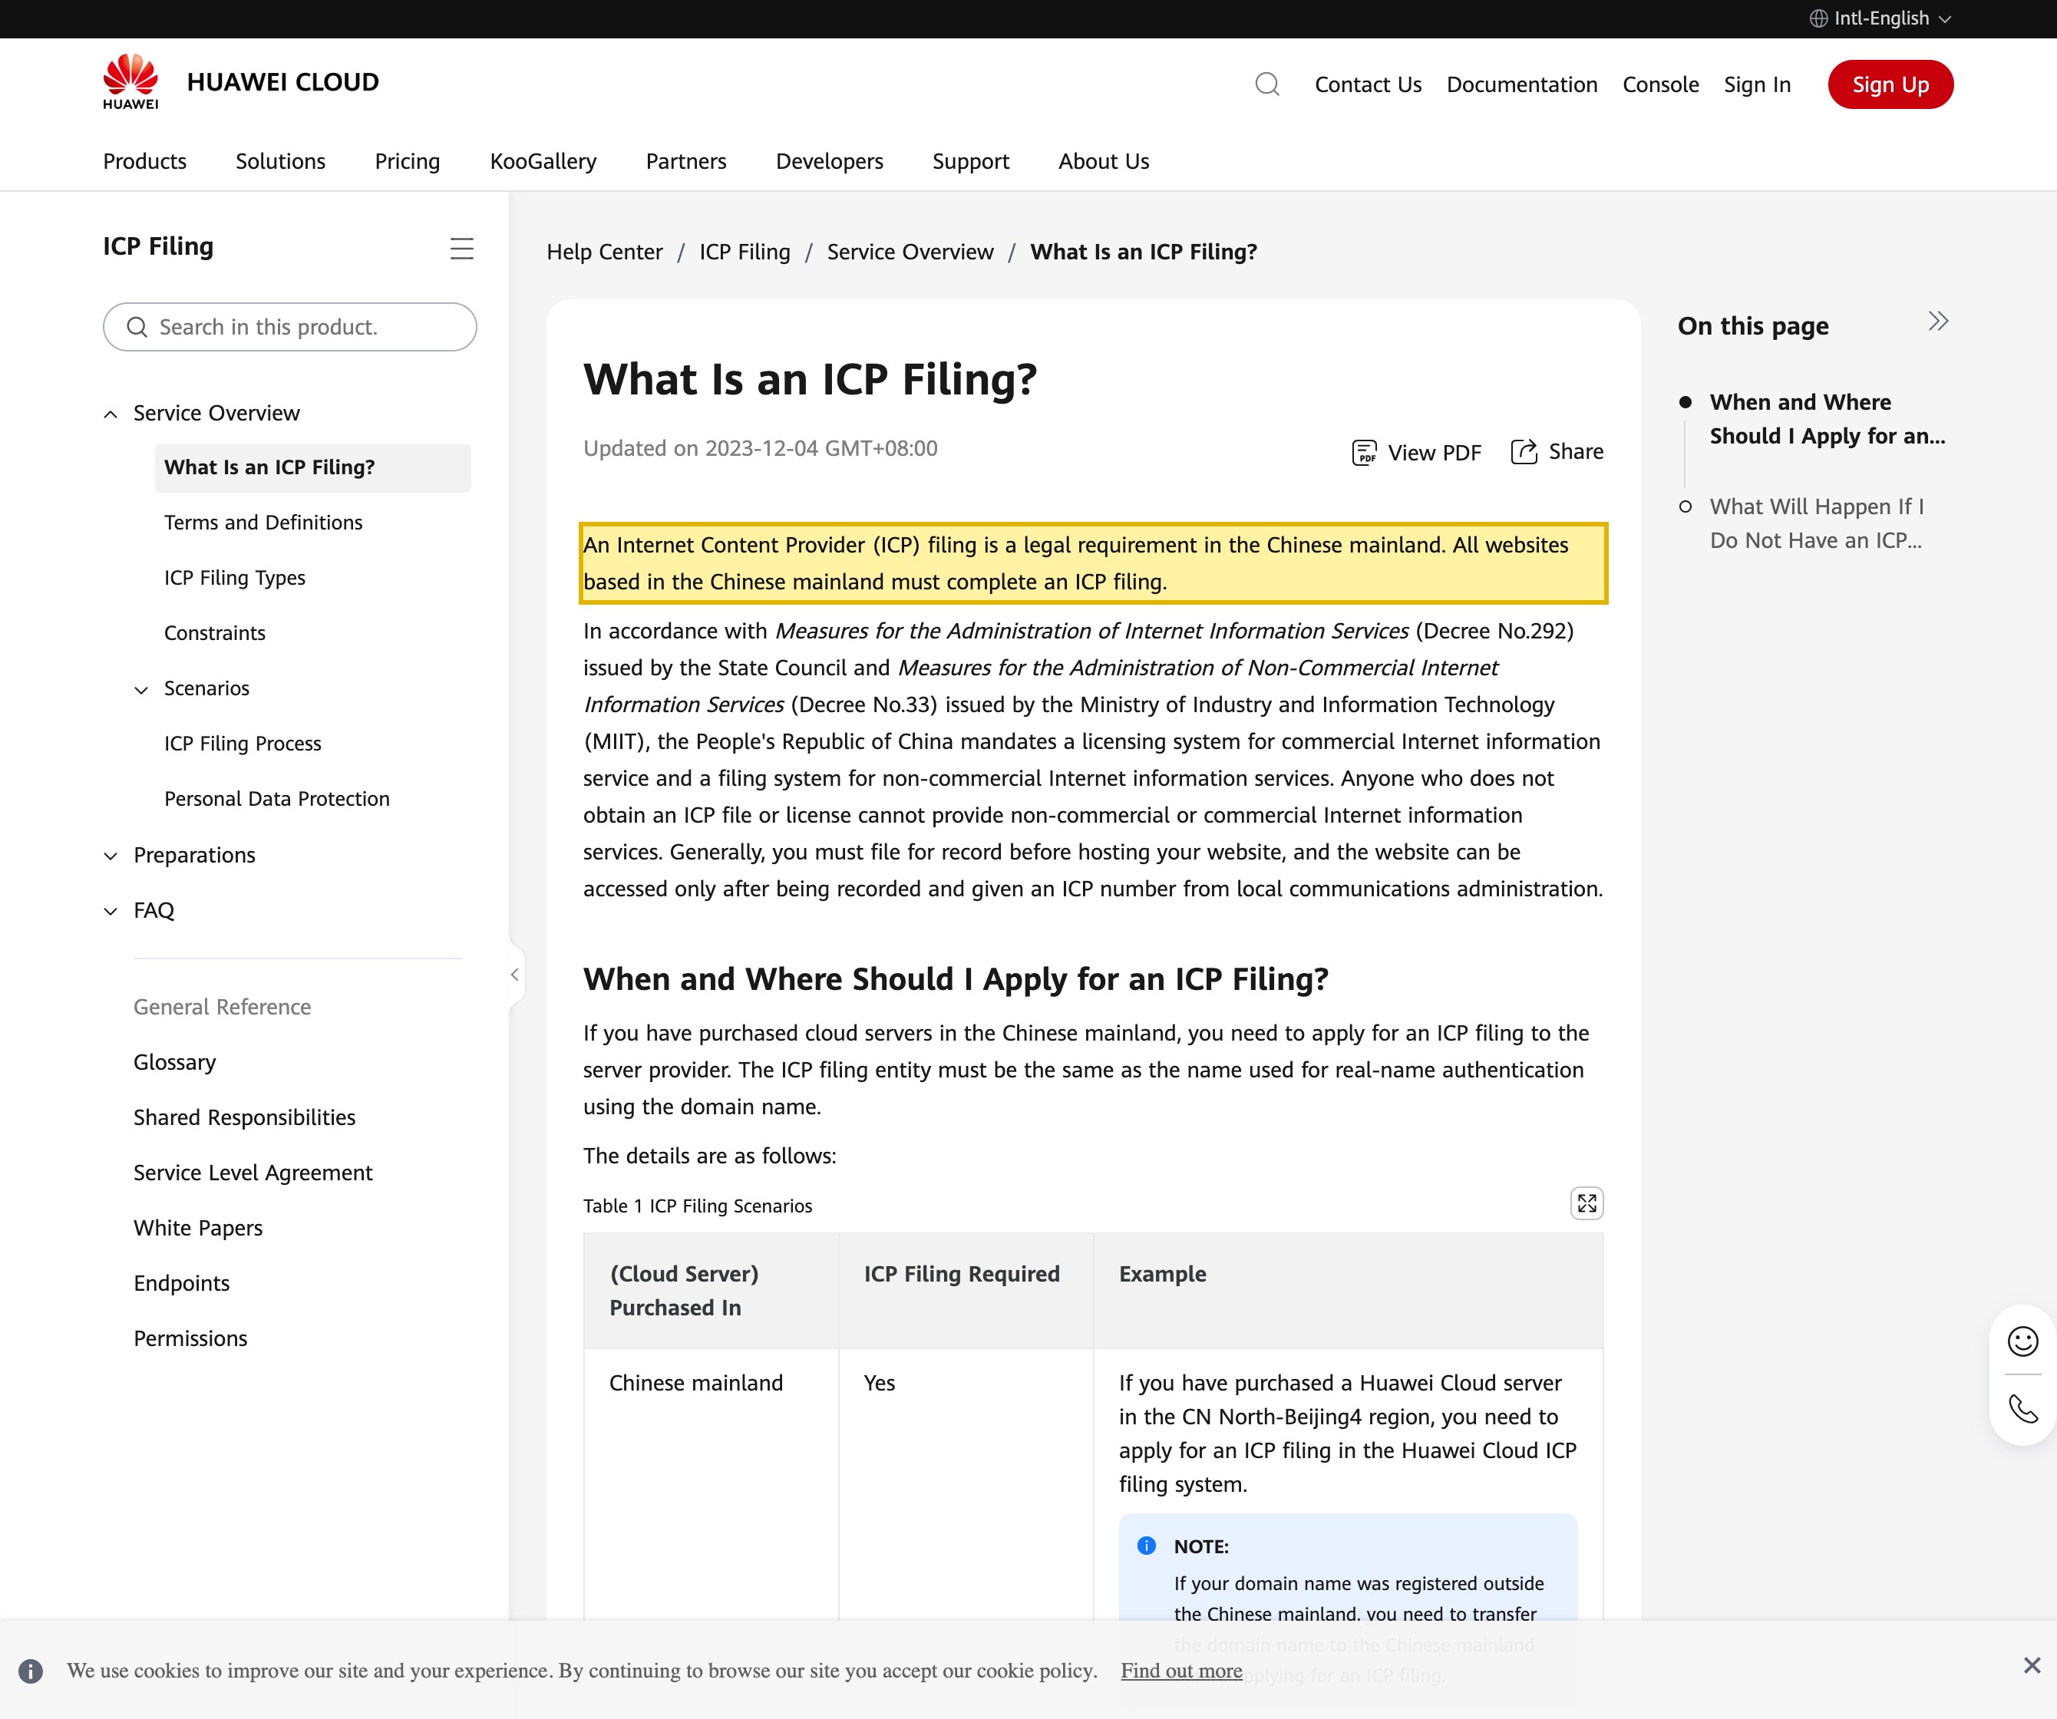Open the Glossary reference link
The width and height of the screenshot is (2057, 1719).
[174, 1063]
